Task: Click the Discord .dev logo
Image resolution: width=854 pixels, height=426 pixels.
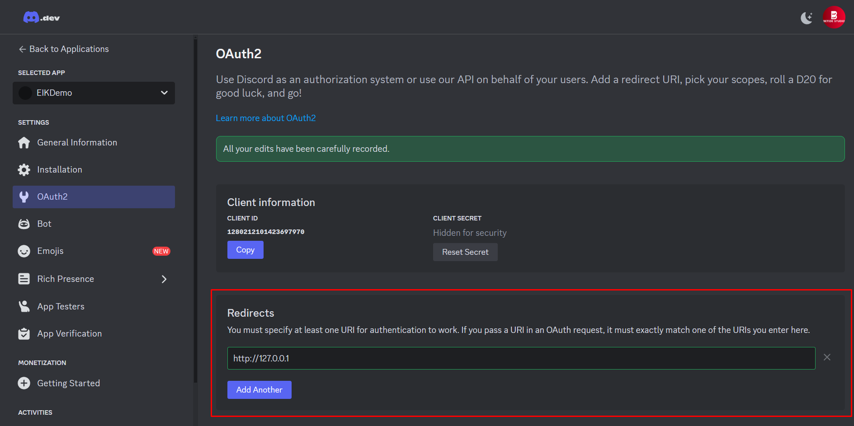Action: click(41, 18)
